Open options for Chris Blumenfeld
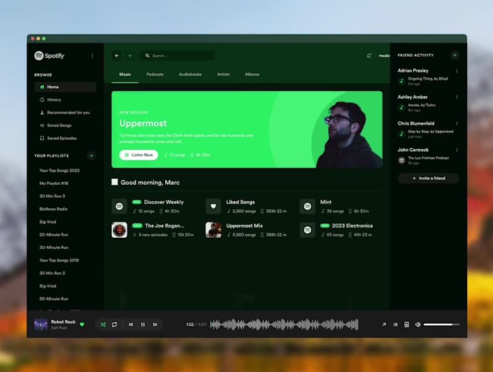The image size is (493, 372). [456, 124]
